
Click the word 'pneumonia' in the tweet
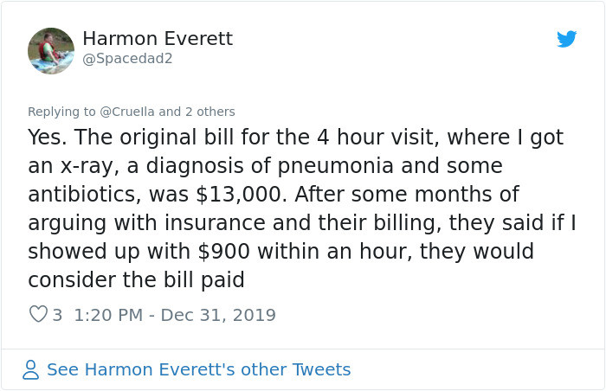pyautogui.click(x=336, y=166)
